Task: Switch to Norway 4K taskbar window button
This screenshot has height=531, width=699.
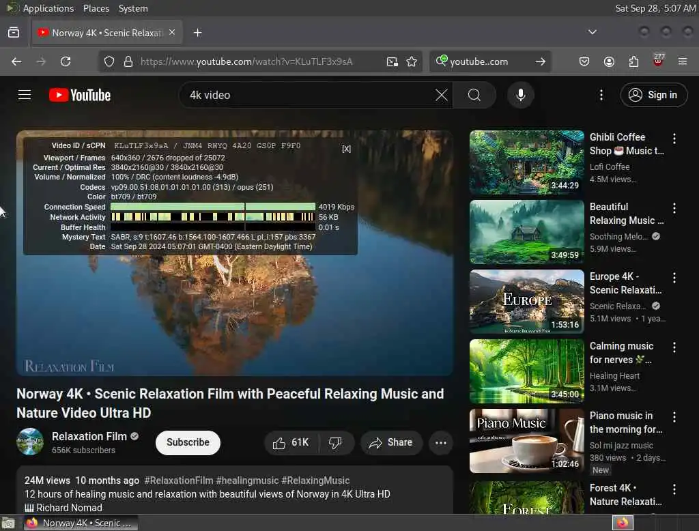Action: click(x=81, y=523)
